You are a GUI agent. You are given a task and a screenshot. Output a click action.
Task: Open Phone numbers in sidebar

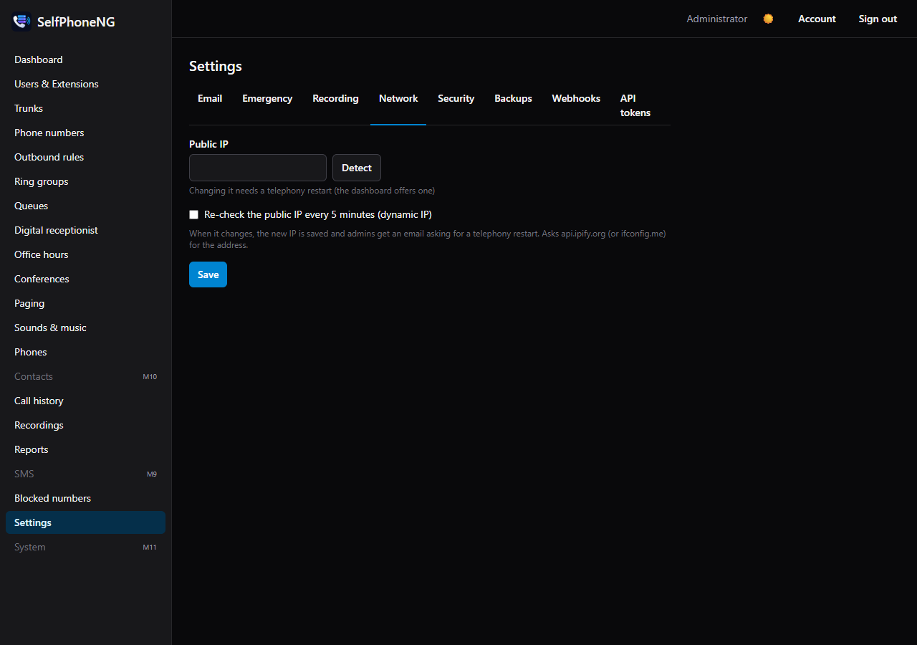click(85, 133)
